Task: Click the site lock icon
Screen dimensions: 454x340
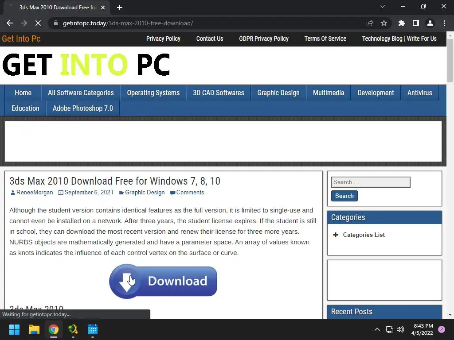Action: click(x=56, y=23)
